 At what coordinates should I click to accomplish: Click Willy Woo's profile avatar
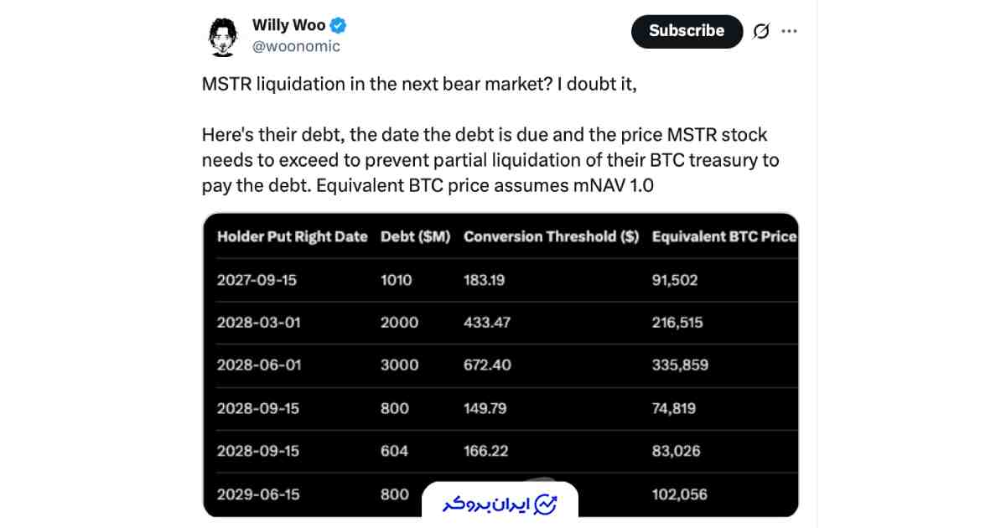(223, 36)
